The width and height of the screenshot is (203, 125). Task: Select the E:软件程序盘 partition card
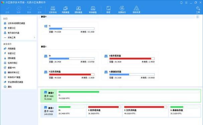tap(130, 59)
